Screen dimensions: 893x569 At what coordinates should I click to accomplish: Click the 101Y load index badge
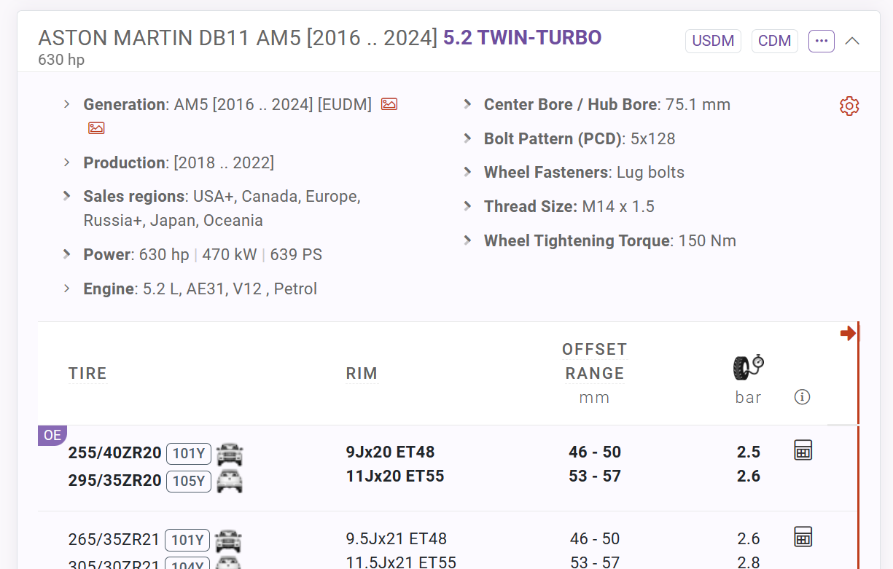tap(189, 454)
